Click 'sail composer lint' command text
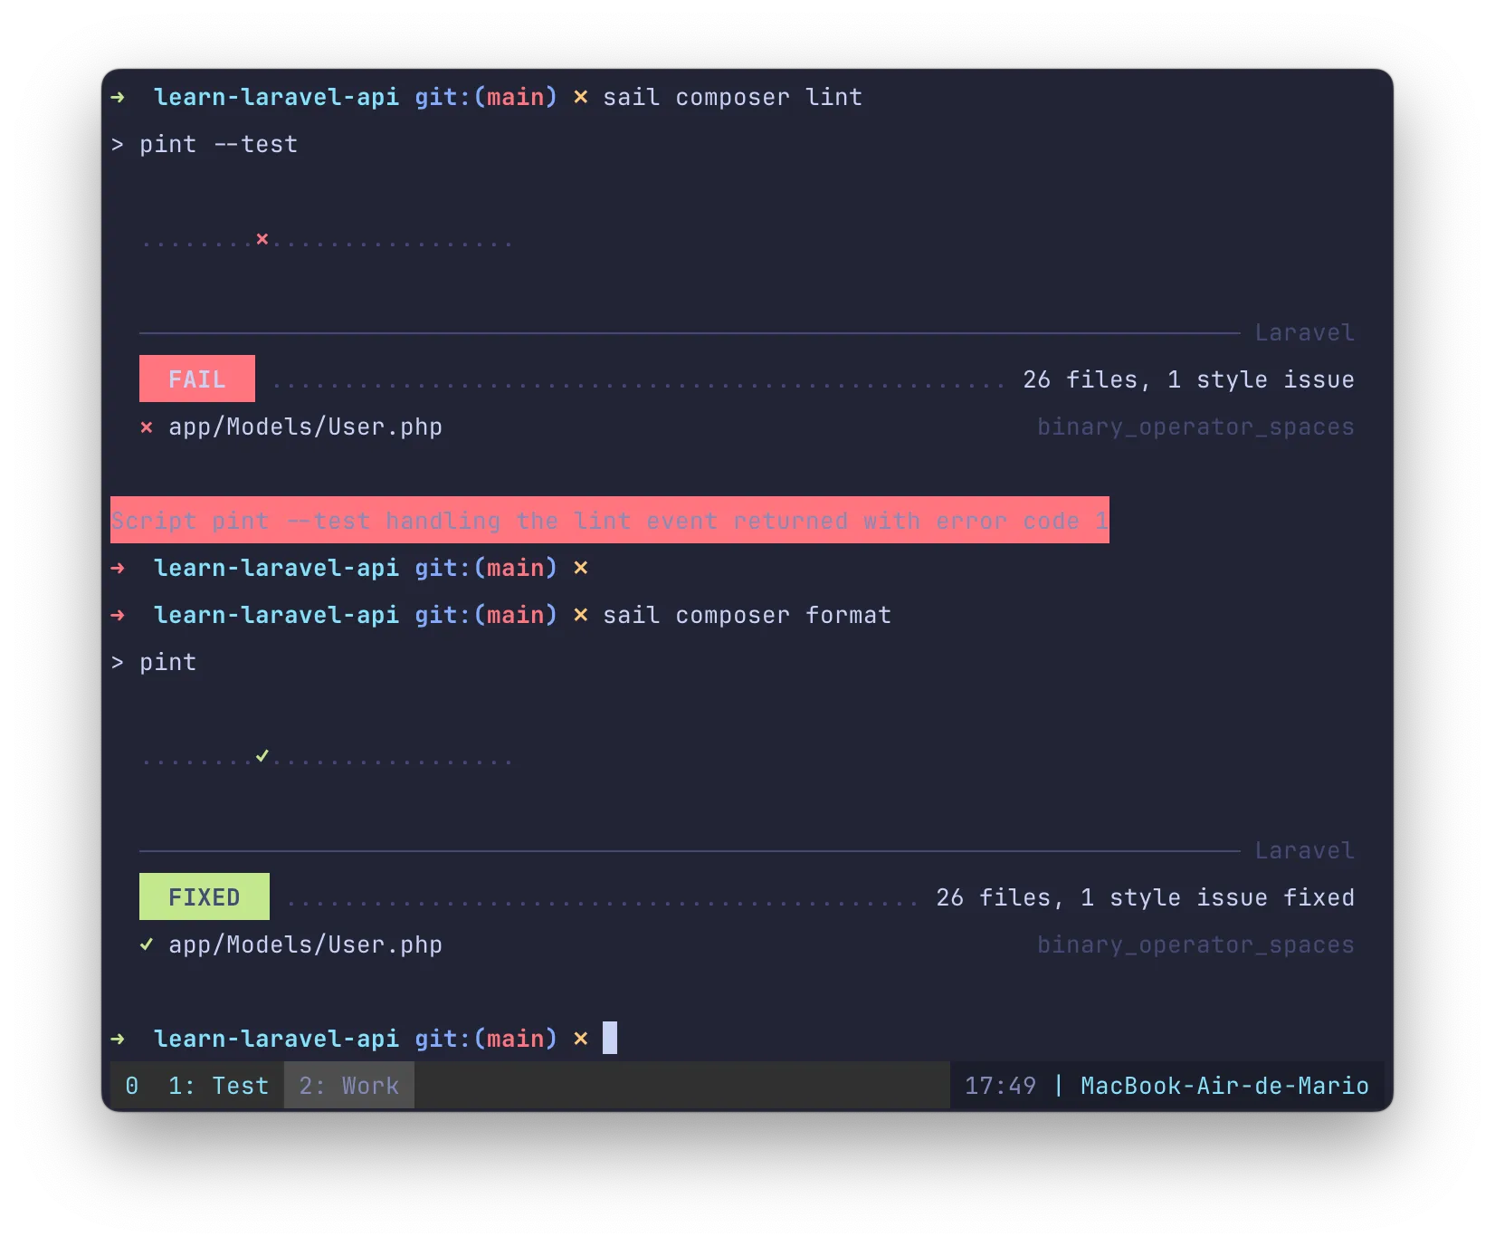The height and width of the screenshot is (1246, 1495). (733, 97)
